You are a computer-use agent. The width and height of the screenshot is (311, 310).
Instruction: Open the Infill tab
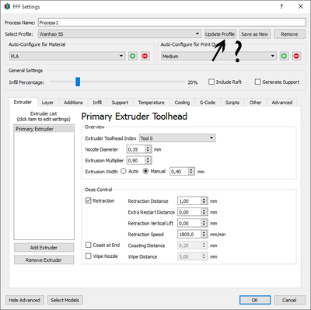click(97, 103)
